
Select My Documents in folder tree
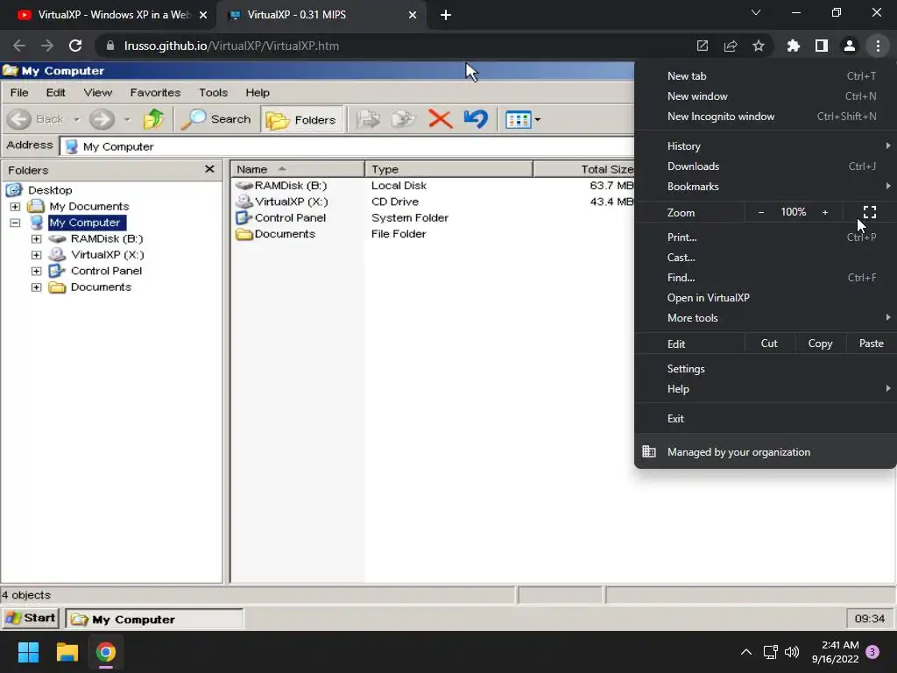88,206
